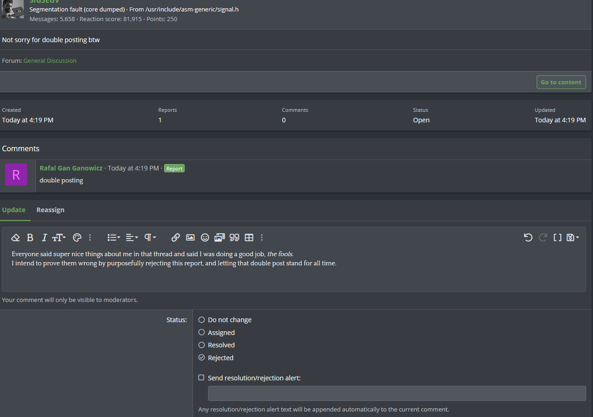Click the resolution alert text field

[x=397, y=394]
